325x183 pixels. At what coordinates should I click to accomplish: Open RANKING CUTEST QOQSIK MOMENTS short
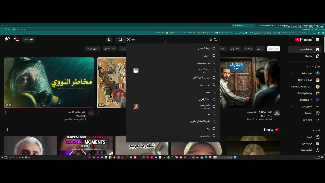tap(86, 145)
